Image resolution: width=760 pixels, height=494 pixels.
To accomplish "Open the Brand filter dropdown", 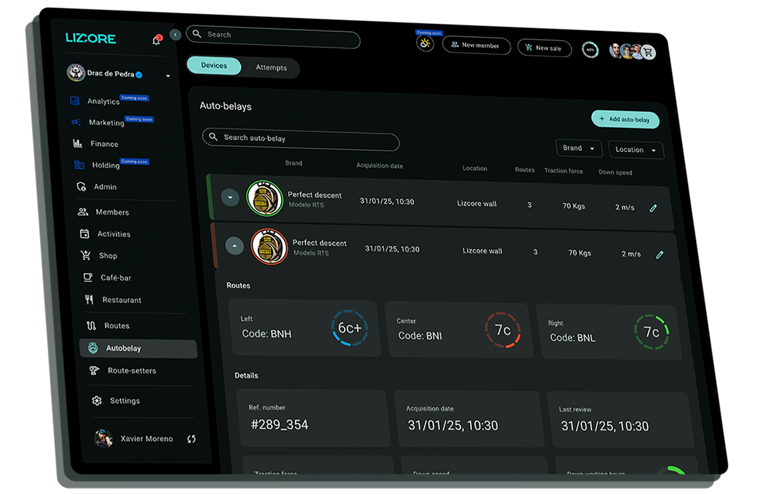I will (x=578, y=148).
